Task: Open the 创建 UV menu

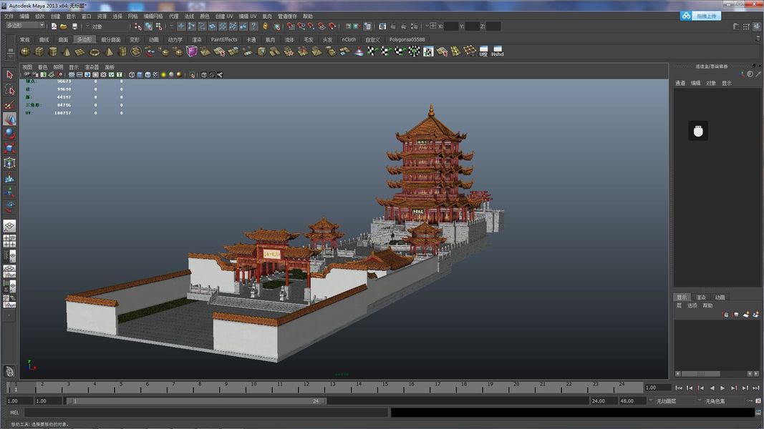Action: click(224, 16)
